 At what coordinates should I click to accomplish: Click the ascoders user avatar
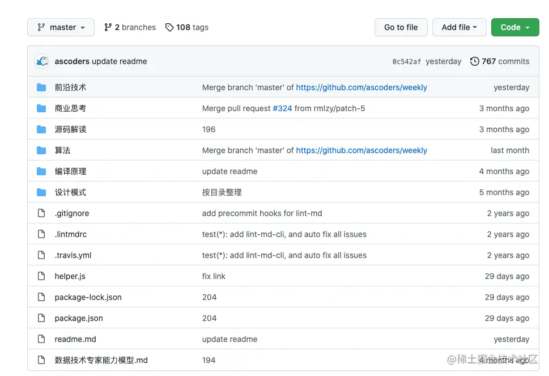(x=41, y=61)
